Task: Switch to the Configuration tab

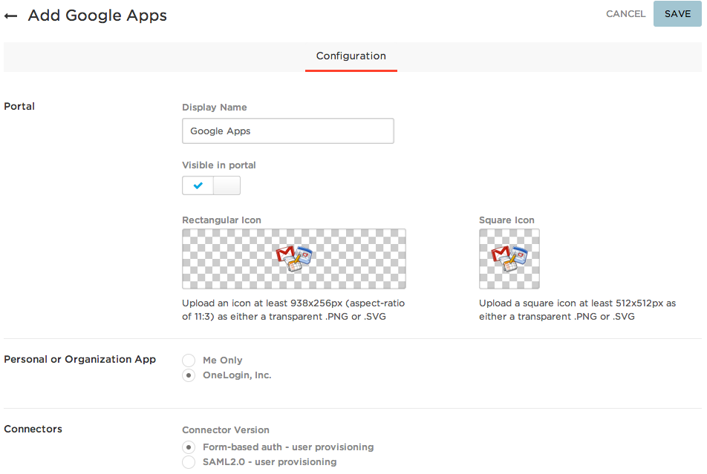Action: click(351, 56)
